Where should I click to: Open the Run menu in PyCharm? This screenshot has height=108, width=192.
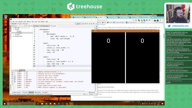point(33,22)
